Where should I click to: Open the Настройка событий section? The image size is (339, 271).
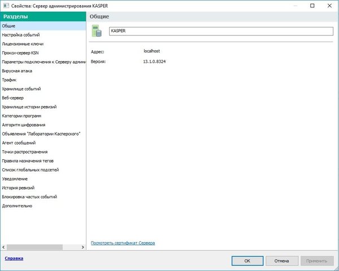(x=20, y=34)
